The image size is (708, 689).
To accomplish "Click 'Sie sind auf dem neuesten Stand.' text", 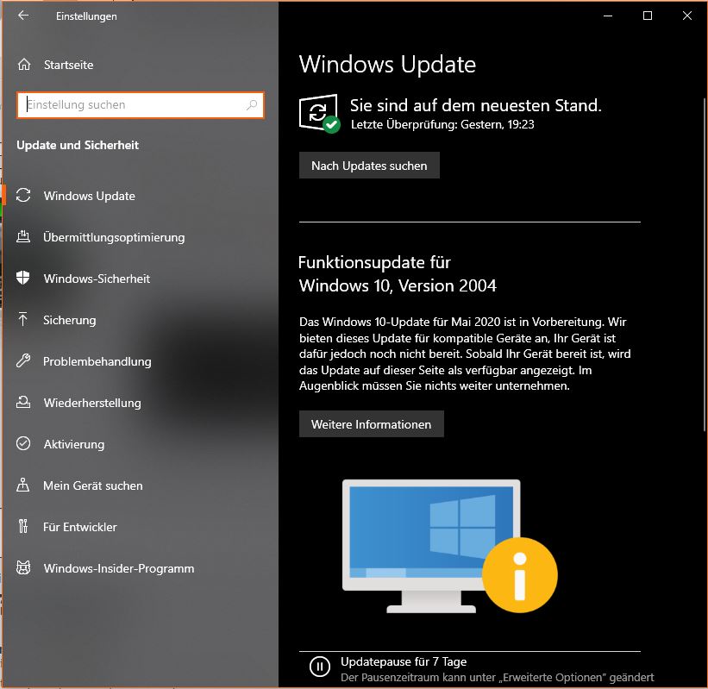I will (475, 105).
